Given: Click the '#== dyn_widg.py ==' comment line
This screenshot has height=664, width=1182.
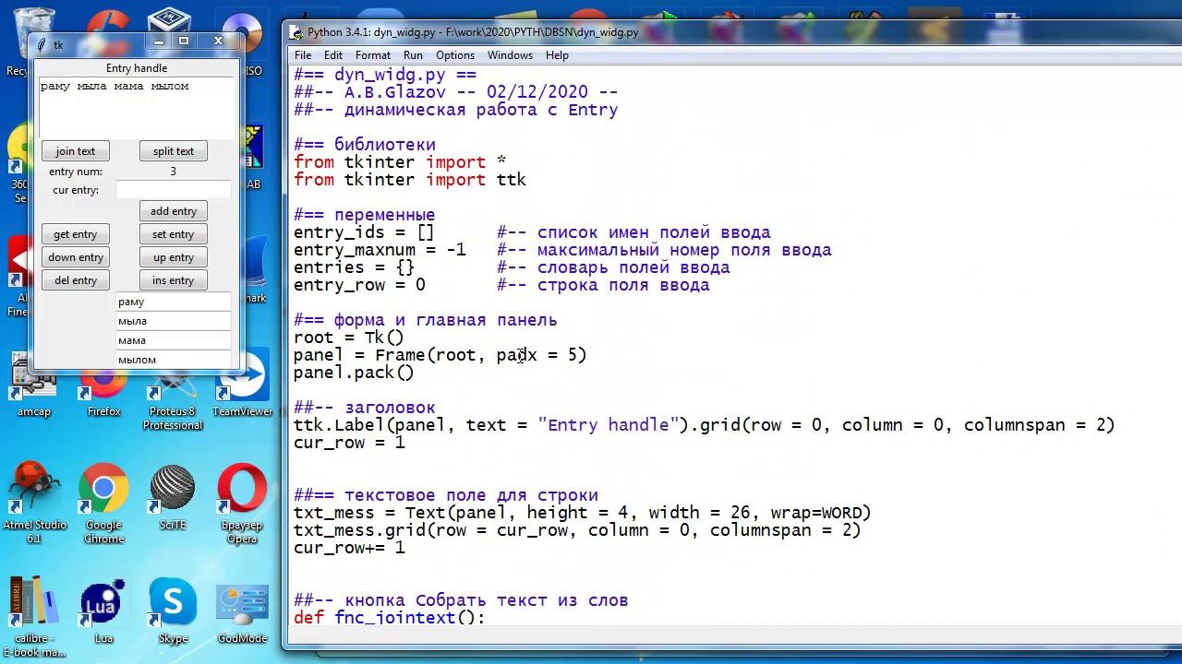Looking at the screenshot, I should (385, 75).
